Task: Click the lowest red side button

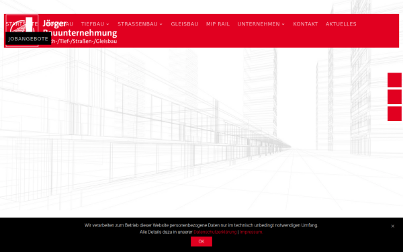Action: coord(394,114)
